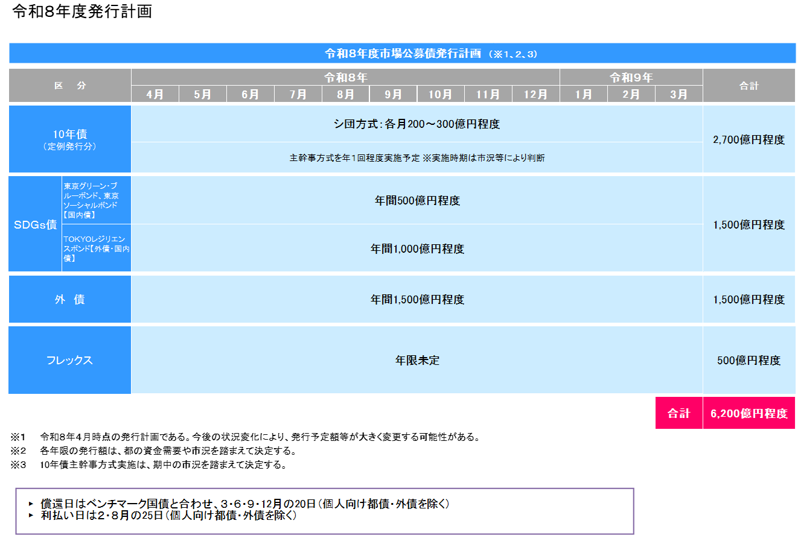The height and width of the screenshot is (538, 801).
Task: Click the 10年債（定例発行分） row label
Action: (x=69, y=138)
